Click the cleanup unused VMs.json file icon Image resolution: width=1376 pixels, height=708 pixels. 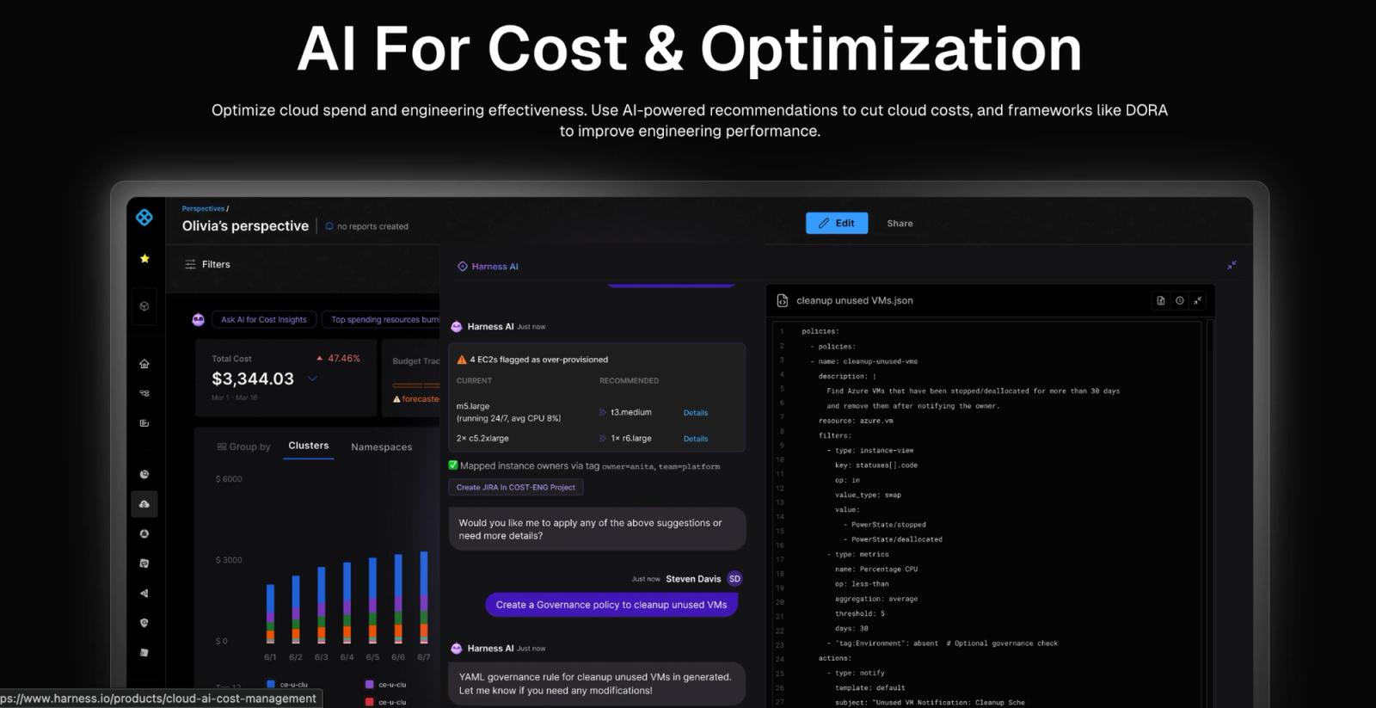tap(782, 300)
